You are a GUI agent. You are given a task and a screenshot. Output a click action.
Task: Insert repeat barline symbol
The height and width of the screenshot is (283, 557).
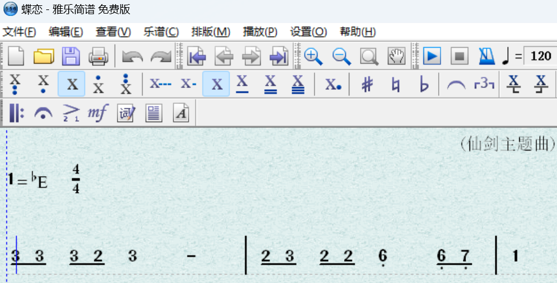point(17,113)
